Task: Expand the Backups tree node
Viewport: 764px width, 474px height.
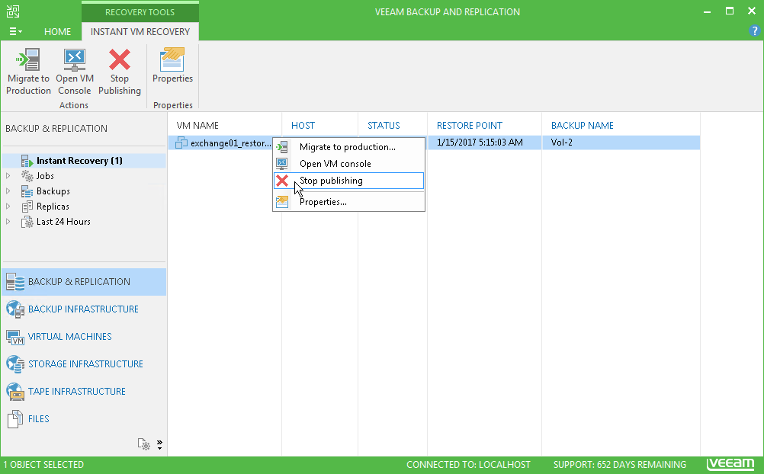Action: coord(8,191)
